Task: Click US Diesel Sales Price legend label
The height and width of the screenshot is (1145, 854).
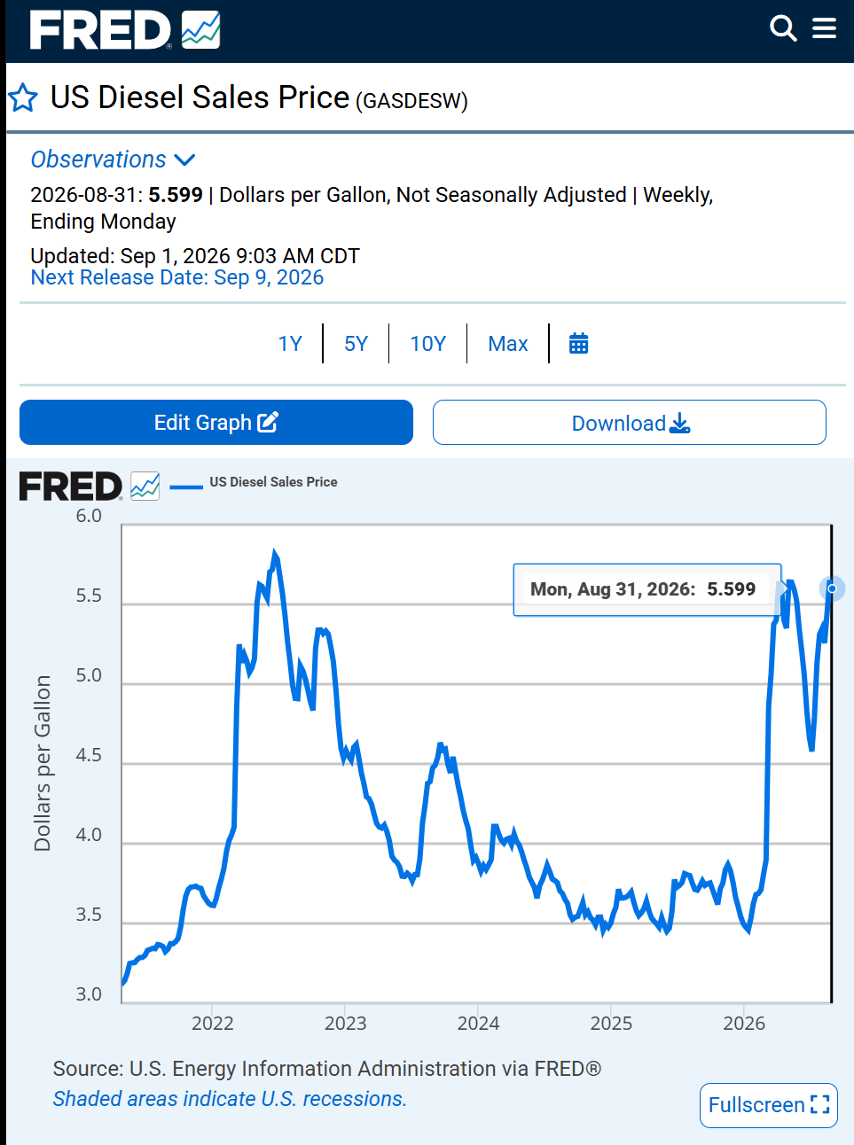Action: pyautogui.click(x=273, y=482)
